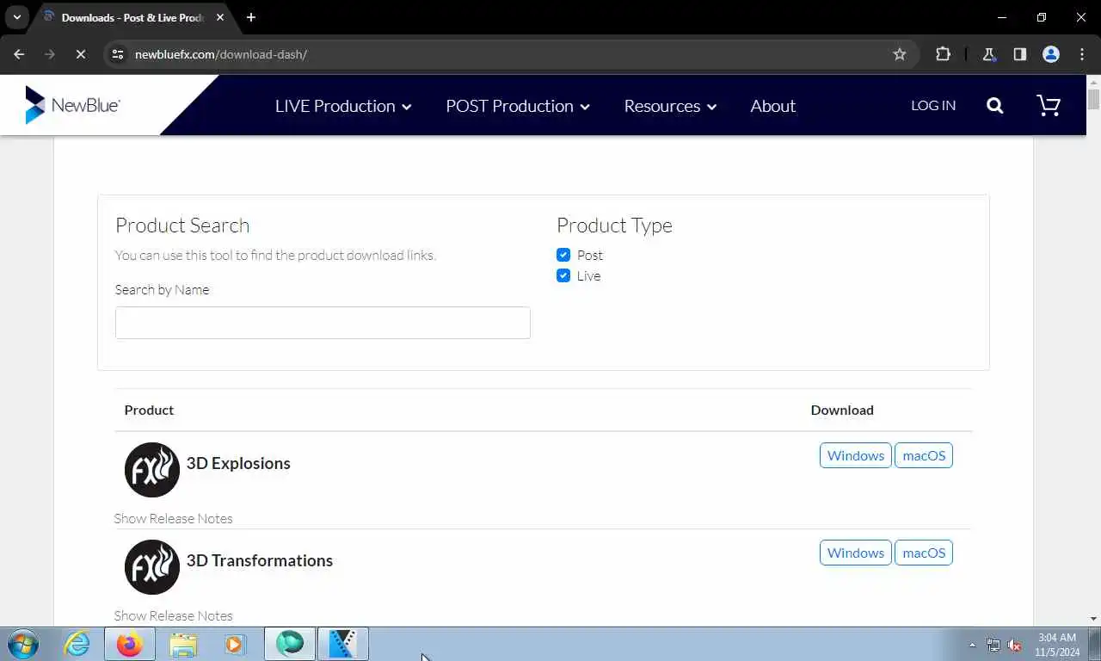1101x661 pixels.
Task: Open the Chrome three-dot menu
Action: (1082, 54)
